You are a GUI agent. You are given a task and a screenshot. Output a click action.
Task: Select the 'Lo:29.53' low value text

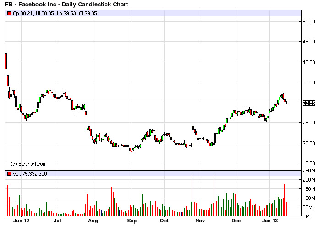pyautogui.click(x=66, y=13)
